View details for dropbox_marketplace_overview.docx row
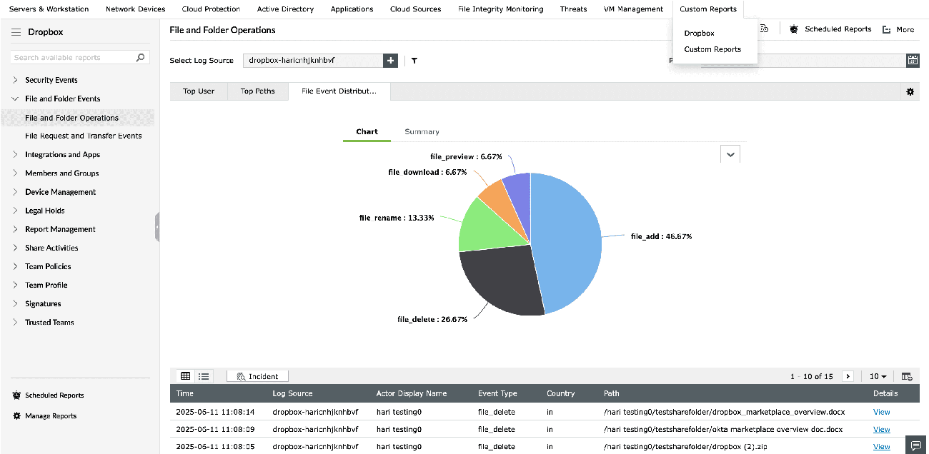The height and width of the screenshot is (454, 929). tap(881, 412)
